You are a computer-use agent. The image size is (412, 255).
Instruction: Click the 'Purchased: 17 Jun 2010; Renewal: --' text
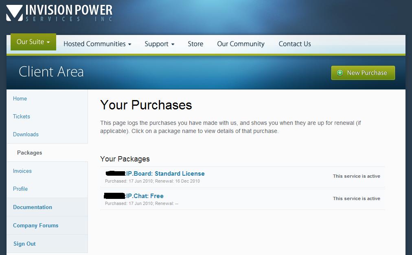(x=142, y=203)
